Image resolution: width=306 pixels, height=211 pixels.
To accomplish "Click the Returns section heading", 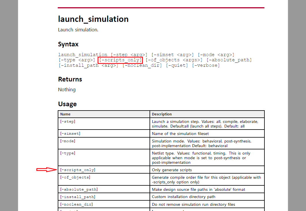I will (70, 79).
